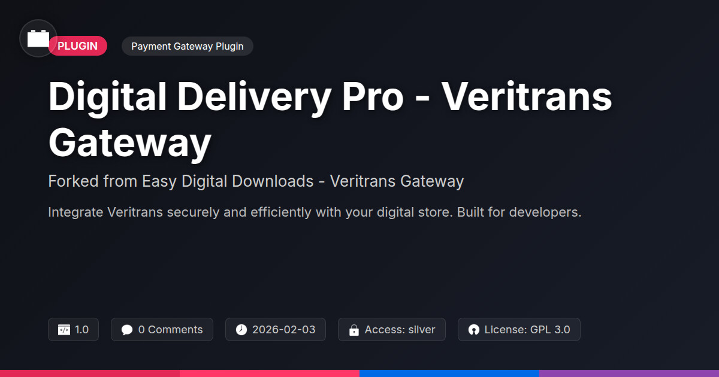Click the blue segment of the bottom color bar
Viewport: 719px width, 377px height.
pos(449,373)
